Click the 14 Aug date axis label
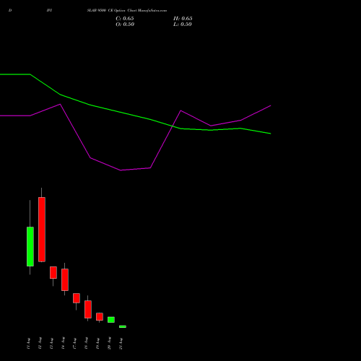 pyautogui.click(x=63, y=344)
